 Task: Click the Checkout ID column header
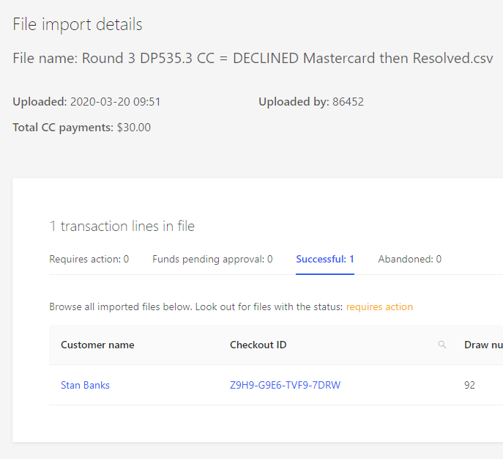(258, 345)
